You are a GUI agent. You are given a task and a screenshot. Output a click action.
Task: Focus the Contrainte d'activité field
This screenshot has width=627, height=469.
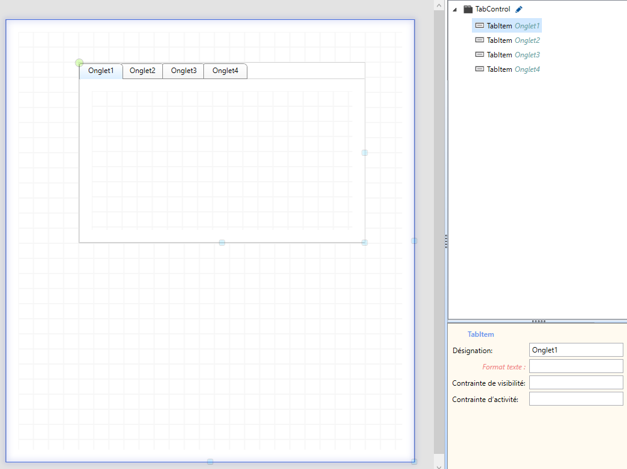(x=576, y=399)
